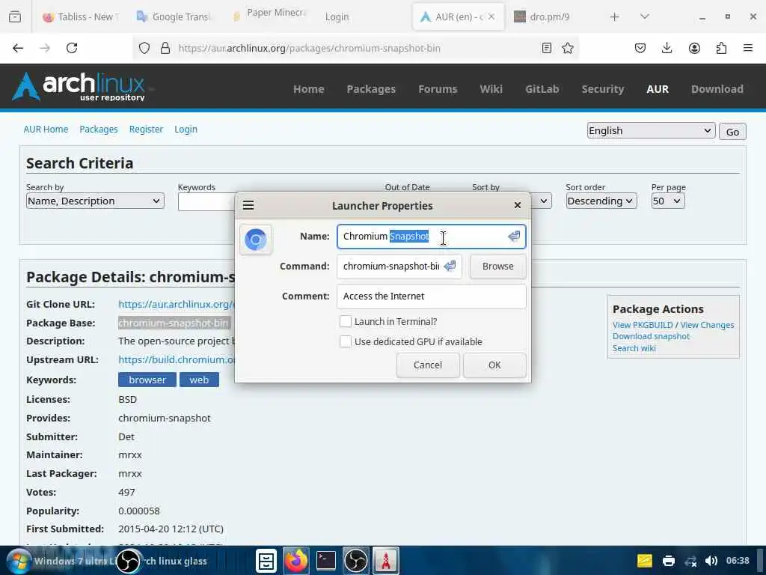Click the browser address bar
The image size is (766, 575).
355,48
